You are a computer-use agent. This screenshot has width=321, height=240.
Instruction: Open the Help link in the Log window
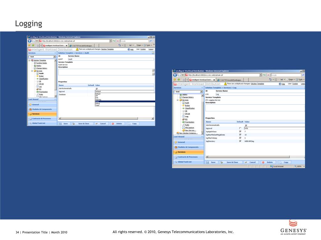[x=283, y=84]
